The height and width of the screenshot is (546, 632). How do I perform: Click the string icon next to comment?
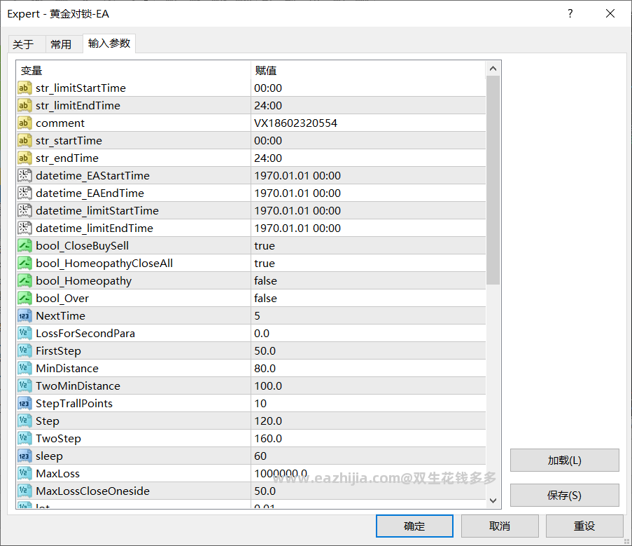[x=24, y=123]
